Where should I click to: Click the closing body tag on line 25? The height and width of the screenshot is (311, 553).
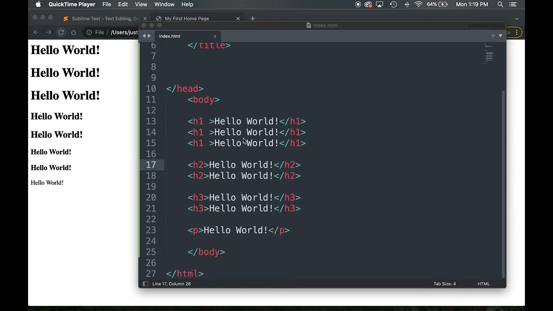click(x=207, y=252)
